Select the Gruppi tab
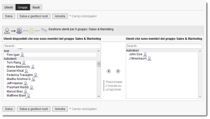The image size is (210, 119). click(23, 7)
